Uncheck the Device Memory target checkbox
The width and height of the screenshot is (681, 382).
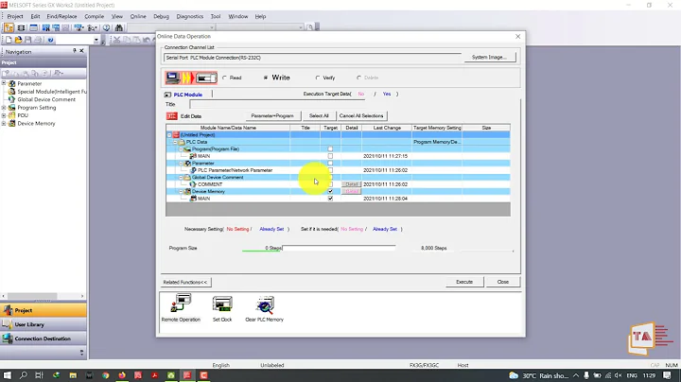coord(330,191)
